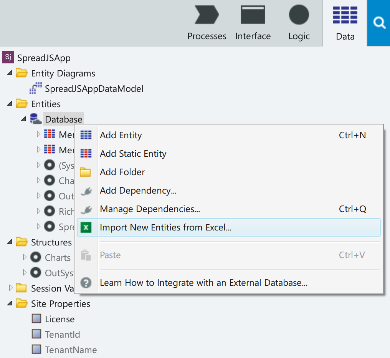Click the Add Folder yellow icon
This screenshot has height=358, width=390.
point(85,172)
